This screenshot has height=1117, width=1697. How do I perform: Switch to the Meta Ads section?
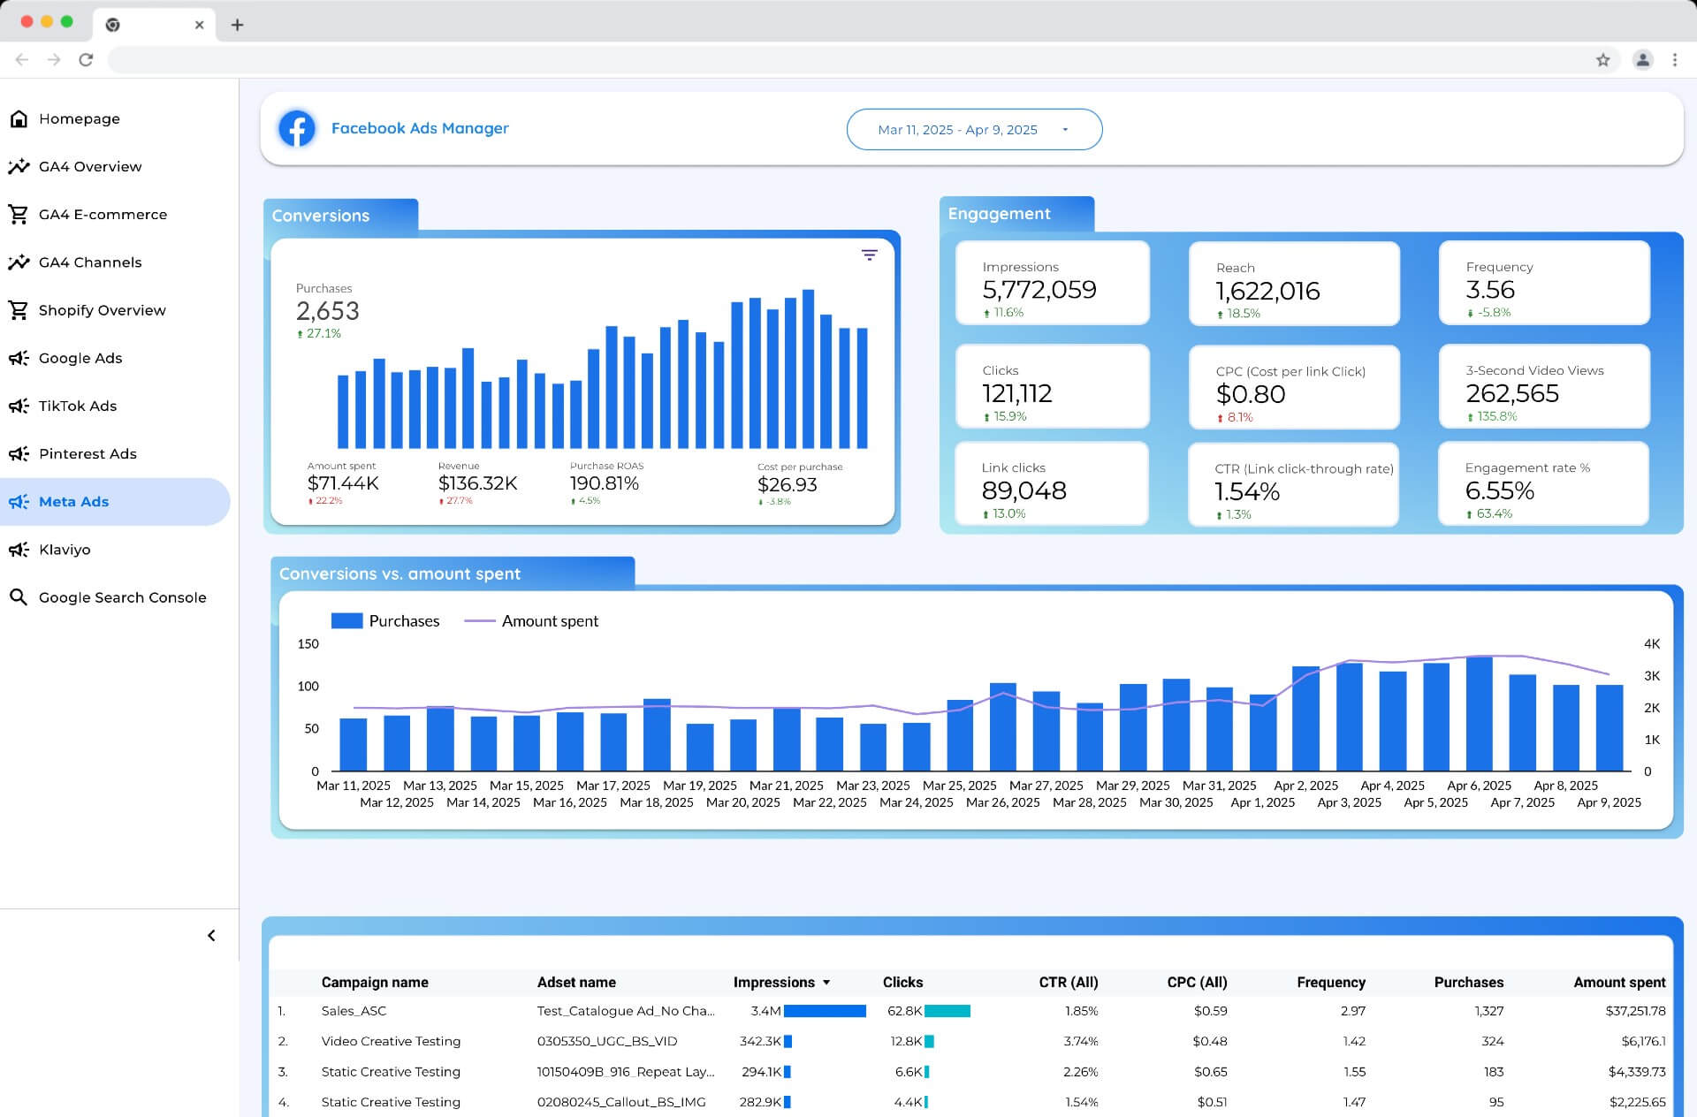(73, 501)
